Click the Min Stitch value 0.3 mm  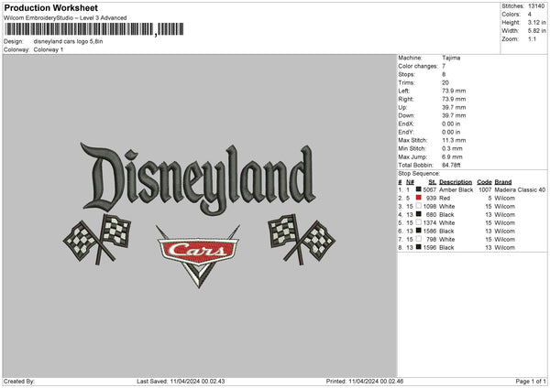[452, 148]
